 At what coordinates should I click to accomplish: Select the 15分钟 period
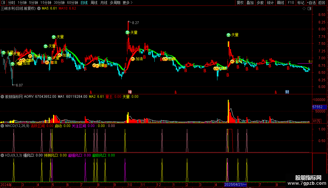pos(46,3)
